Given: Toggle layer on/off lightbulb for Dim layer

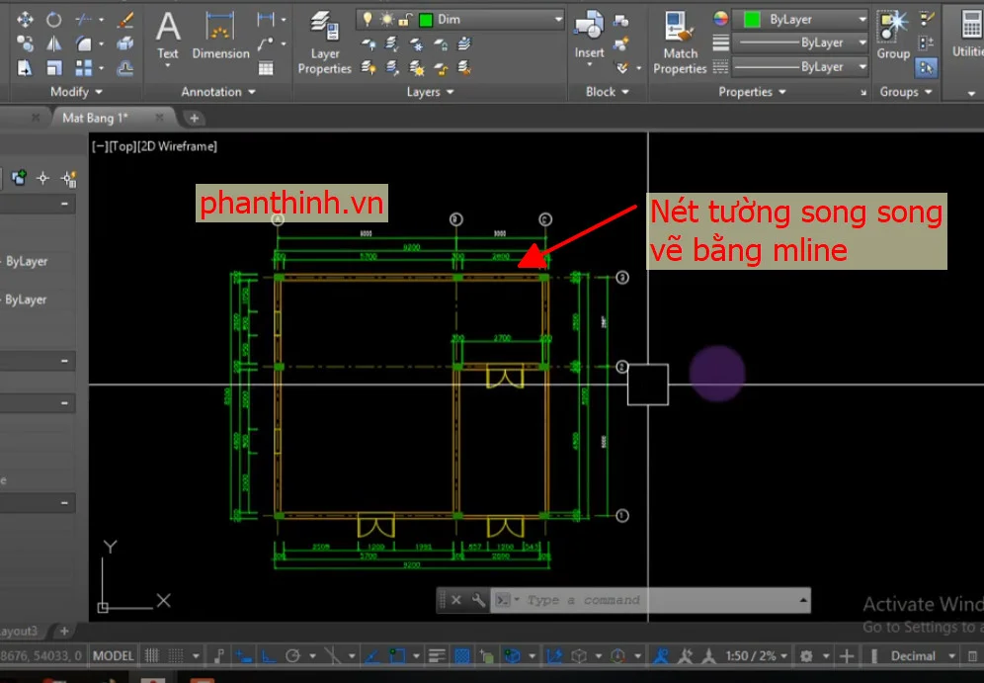Looking at the screenshot, I should click(x=368, y=20).
